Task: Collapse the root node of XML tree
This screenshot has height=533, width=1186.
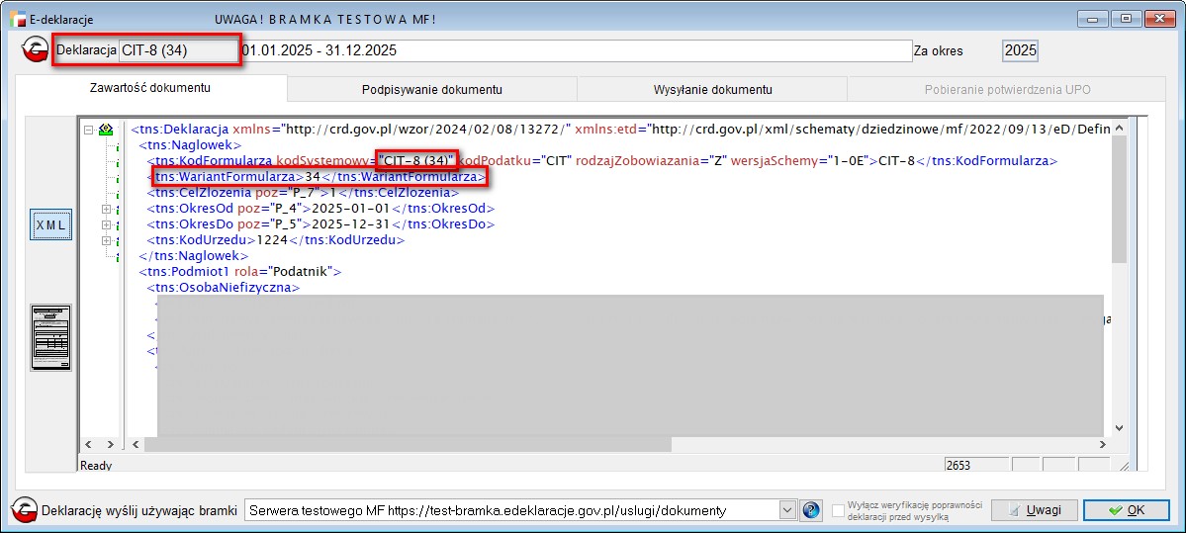Action: [89, 130]
